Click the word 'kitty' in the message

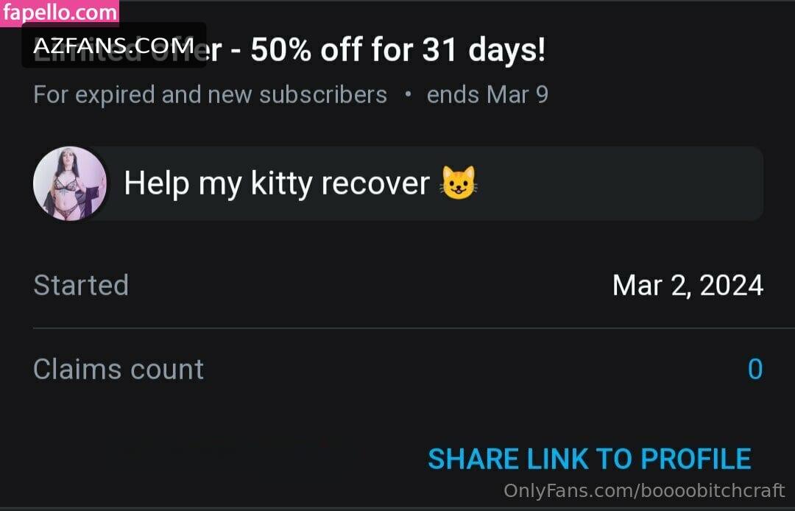(281, 183)
